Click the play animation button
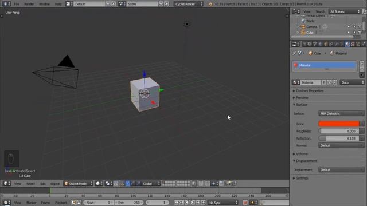The width and height of the screenshot is (367, 206). [192, 203]
